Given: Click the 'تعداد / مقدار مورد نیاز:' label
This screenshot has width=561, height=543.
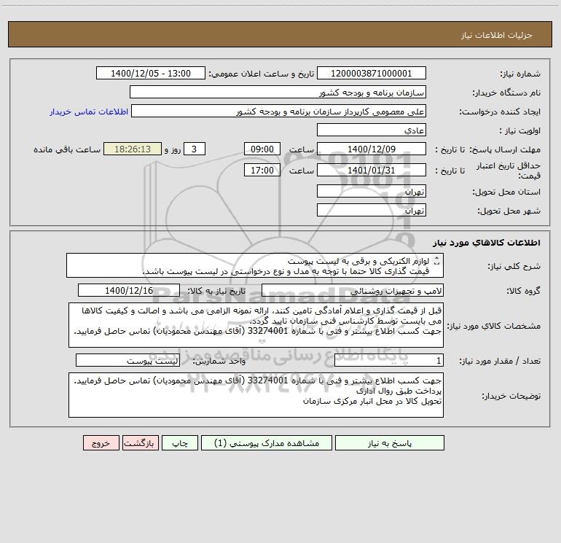Looking at the screenshot, I should point(500,362).
